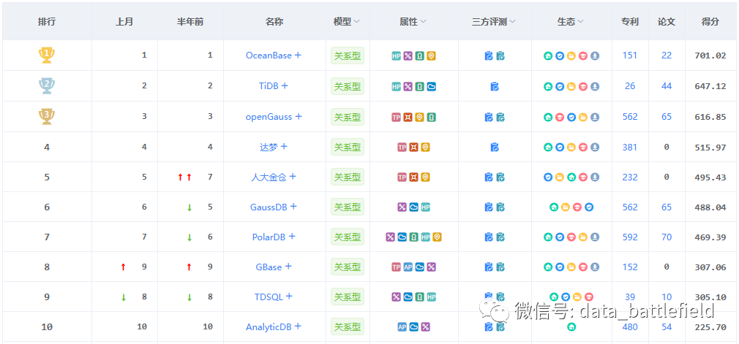Click the first evaluation clipboard icon in OceanBase row
The image size is (739, 344).
coord(489,56)
